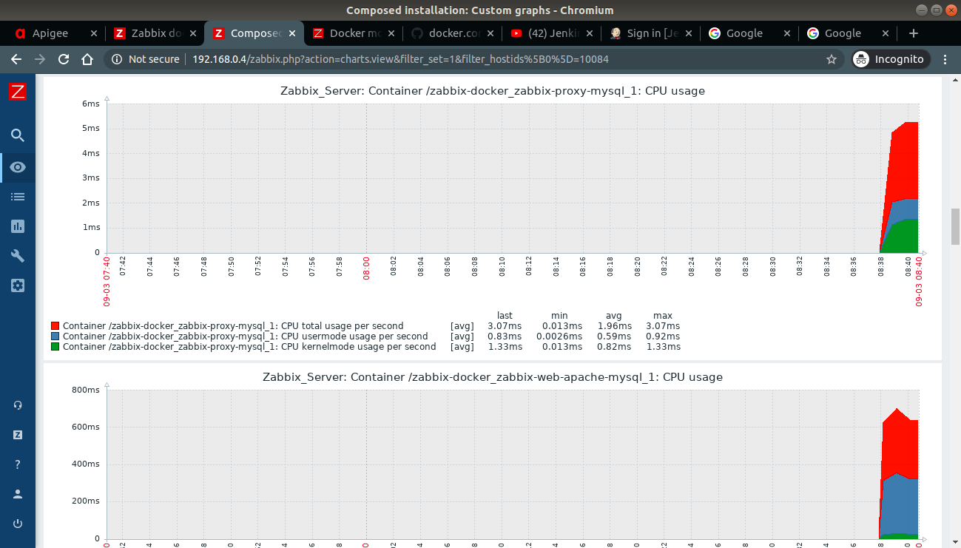The image size is (961, 548).
Task: Open the Inventory list icon in the sidebar
Action: [x=17, y=196]
